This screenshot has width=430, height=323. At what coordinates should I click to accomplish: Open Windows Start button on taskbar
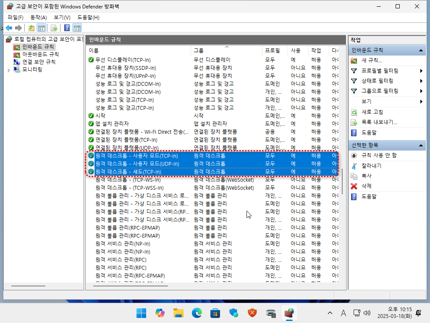pyautogui.click(x=141, y=313)
